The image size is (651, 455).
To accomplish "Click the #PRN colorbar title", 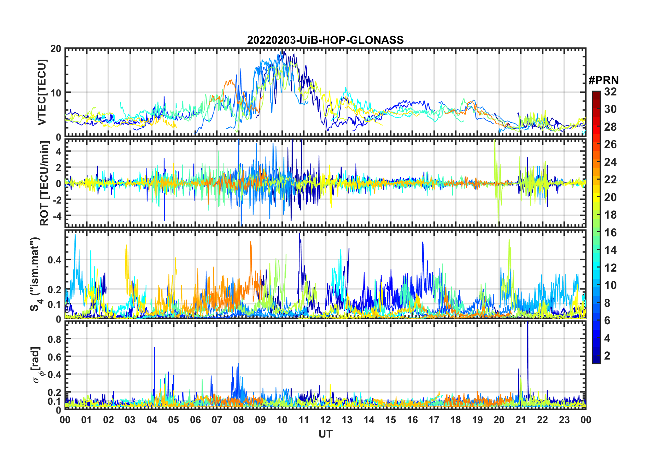I will (603, 80).
